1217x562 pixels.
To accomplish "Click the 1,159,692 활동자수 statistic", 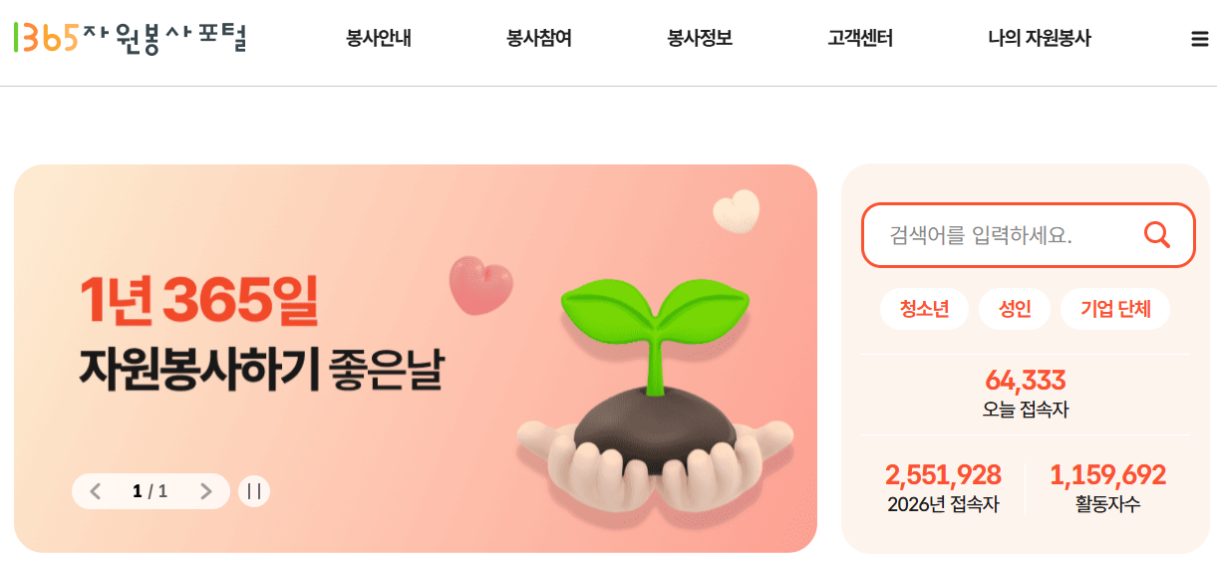I will [x=1107, y=487].
